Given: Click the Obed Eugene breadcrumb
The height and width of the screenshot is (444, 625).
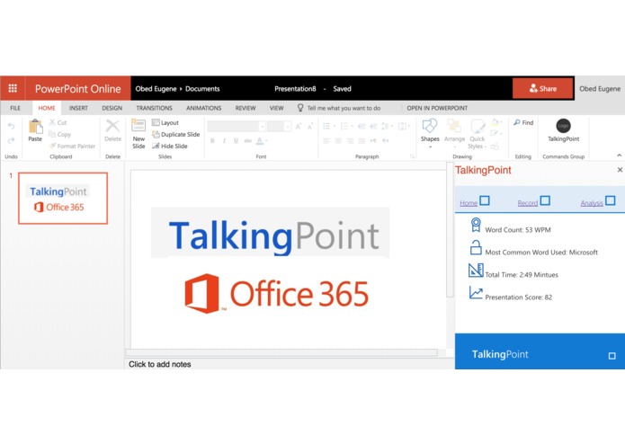Looking at the screenshot, I should coord(156,88).
